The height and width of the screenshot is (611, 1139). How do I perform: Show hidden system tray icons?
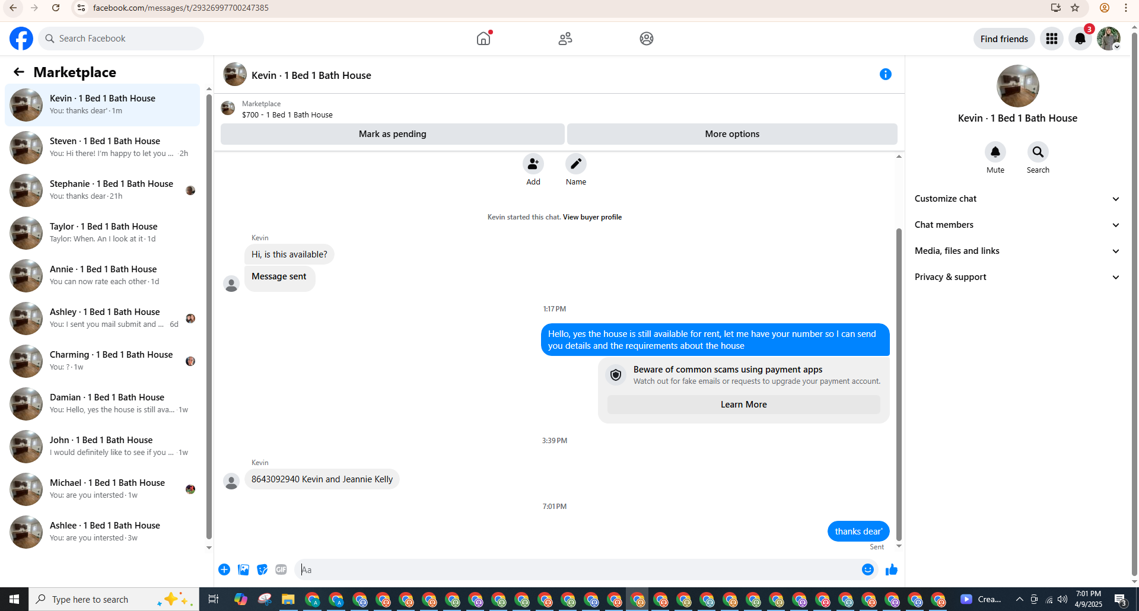[x=1019, y=599]
